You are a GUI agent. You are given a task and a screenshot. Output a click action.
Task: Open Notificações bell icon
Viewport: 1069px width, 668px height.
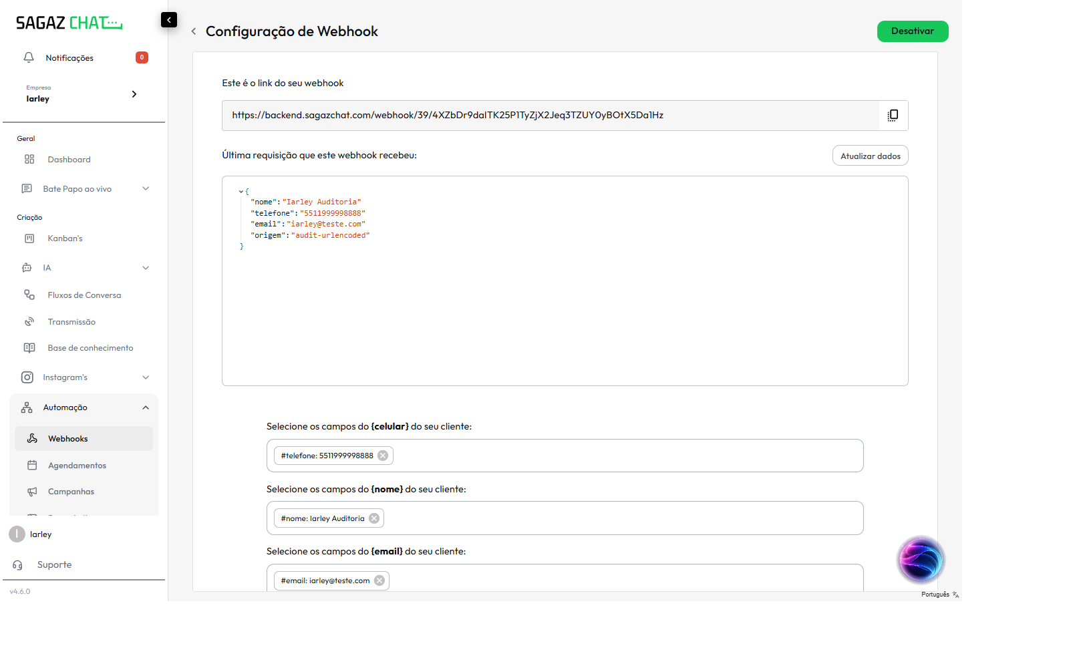29,57
